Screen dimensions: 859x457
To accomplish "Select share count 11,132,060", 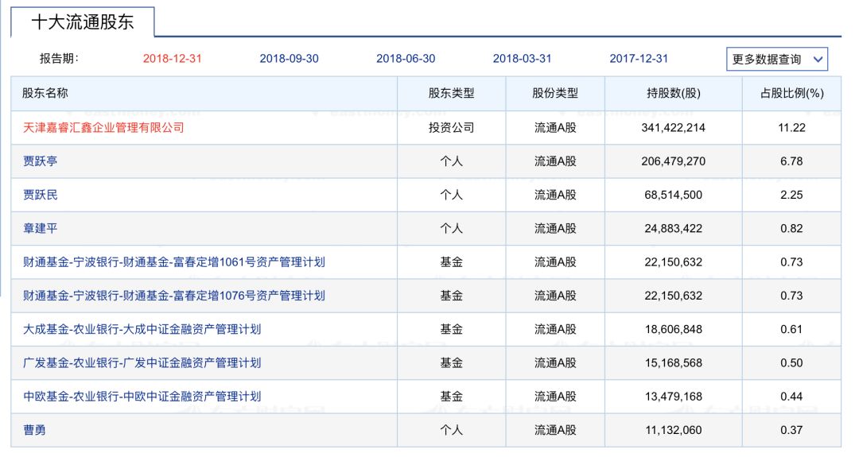I will click(674, 430).
